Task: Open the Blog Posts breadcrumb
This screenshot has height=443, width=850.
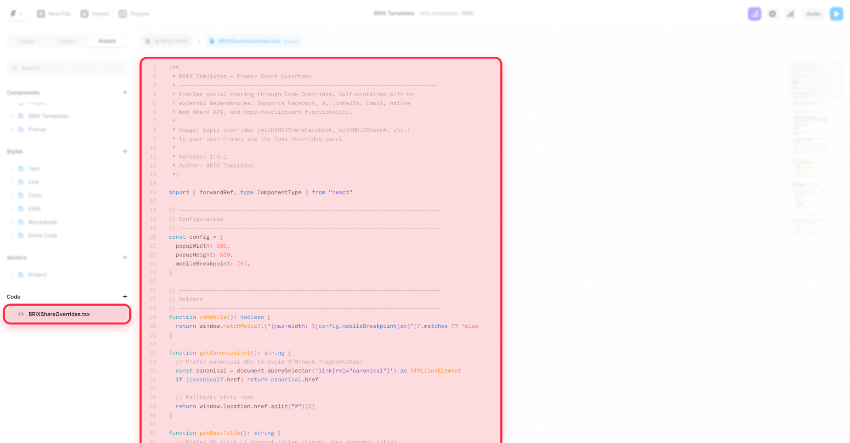Action: pyautogui.click(x=172, y=41)
